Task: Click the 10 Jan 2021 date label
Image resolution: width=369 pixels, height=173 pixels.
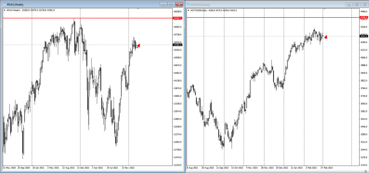Action: 39,168
